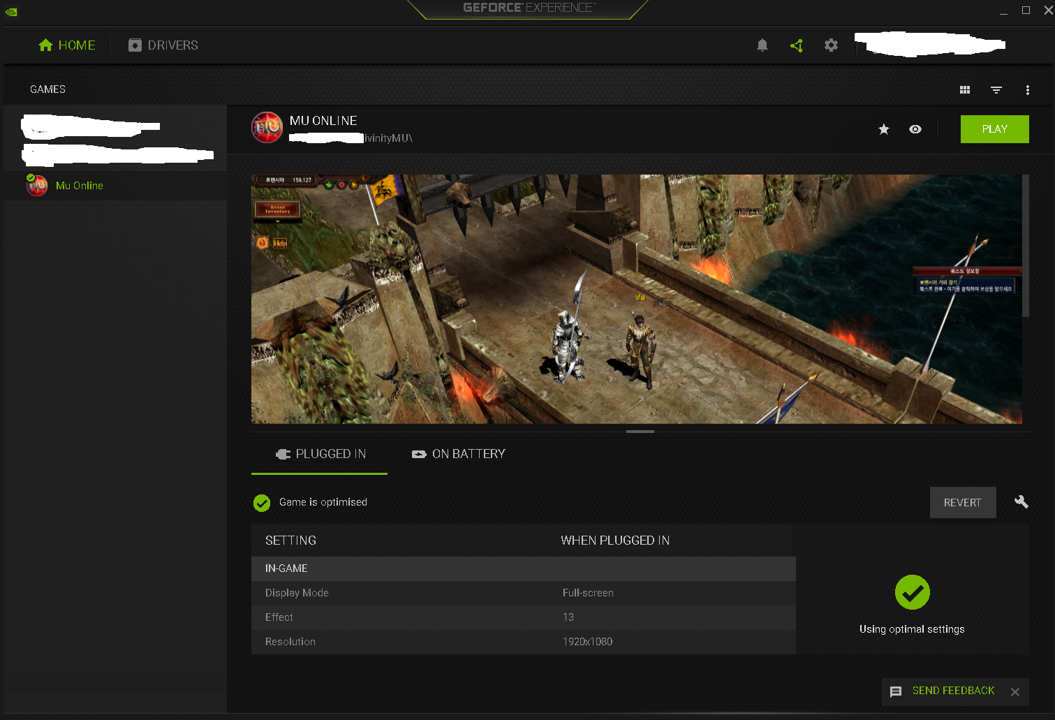Select the PLUGGED IN tab
Image resolution: width=1055 pixels, height=720 pixels.
point(319,455)
